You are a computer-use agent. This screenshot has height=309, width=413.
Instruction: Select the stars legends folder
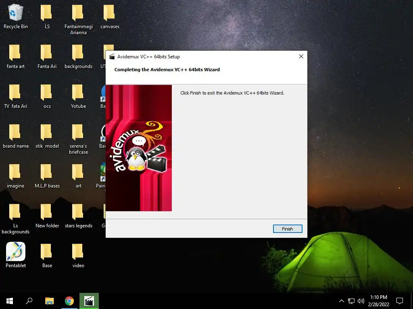click(x=79, y=216)
